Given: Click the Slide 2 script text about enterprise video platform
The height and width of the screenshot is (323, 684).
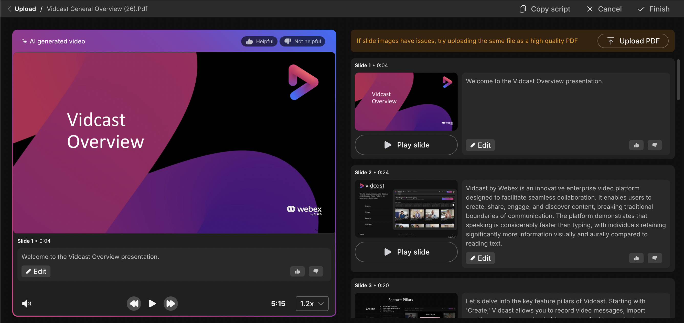Looking at the screenshot, I should (x=565, y=216).
